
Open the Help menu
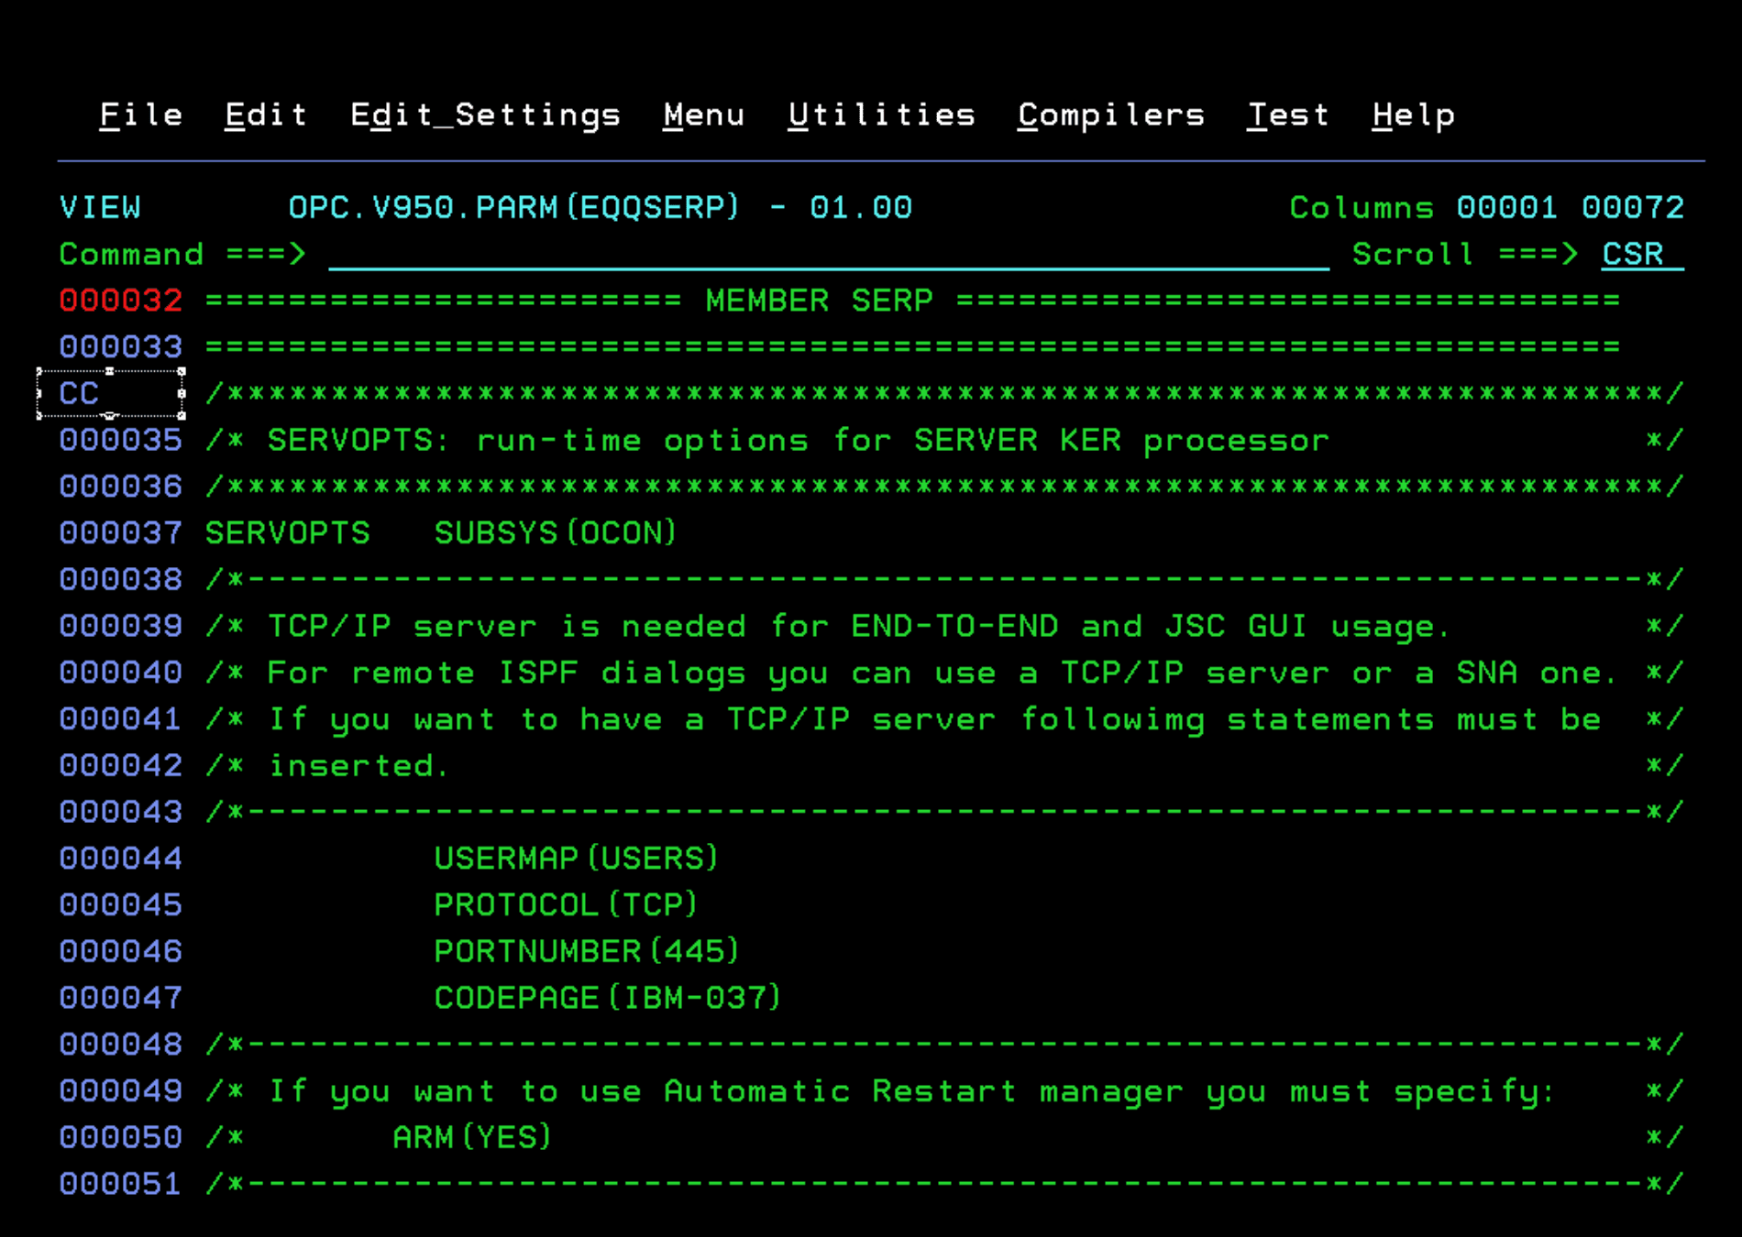click(x=1414, y=115)
